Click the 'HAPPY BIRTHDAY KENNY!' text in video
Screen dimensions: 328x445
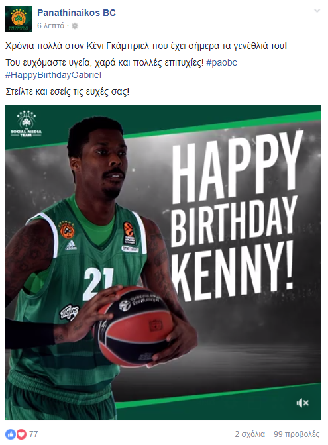235,217
